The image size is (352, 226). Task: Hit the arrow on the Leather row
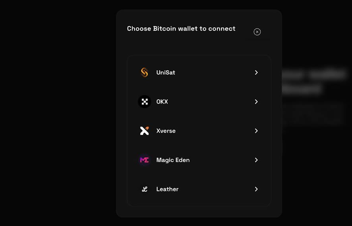256,189
